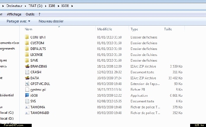
Task: Select the GPSTMC.DLL file icon
Action: [27, 84]
